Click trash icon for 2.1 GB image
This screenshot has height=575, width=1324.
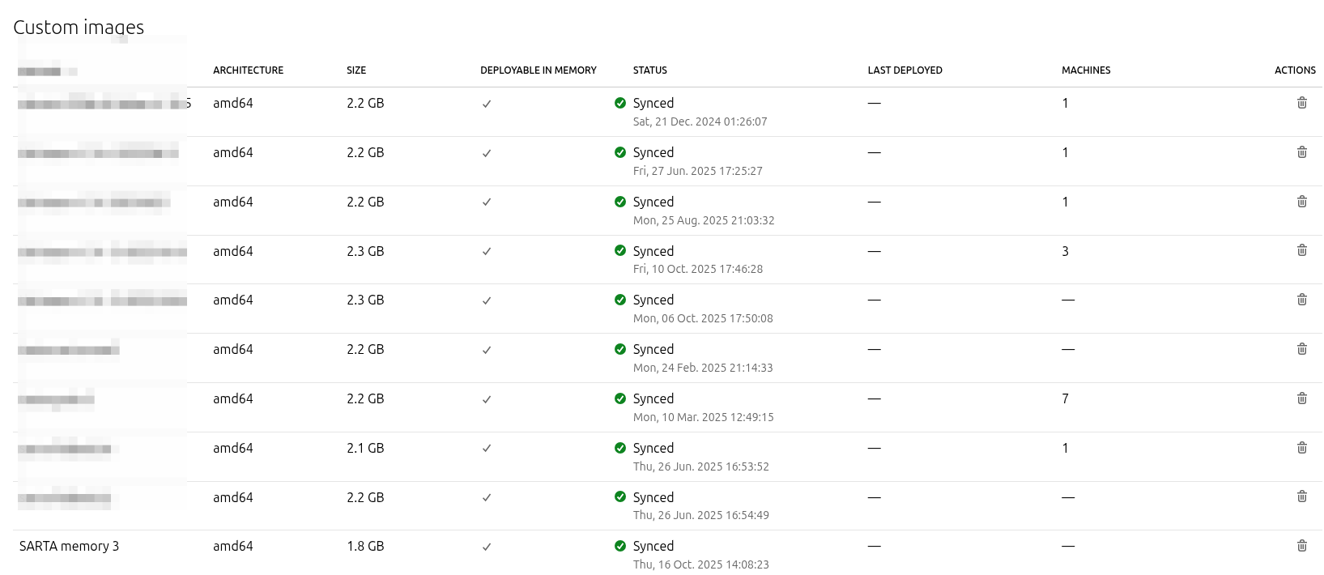click(1301, 448)
